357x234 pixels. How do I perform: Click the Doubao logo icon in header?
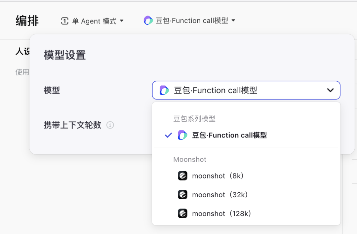pos(148,20)
